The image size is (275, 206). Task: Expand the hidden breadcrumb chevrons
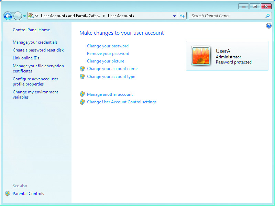(x=37, y=15)
